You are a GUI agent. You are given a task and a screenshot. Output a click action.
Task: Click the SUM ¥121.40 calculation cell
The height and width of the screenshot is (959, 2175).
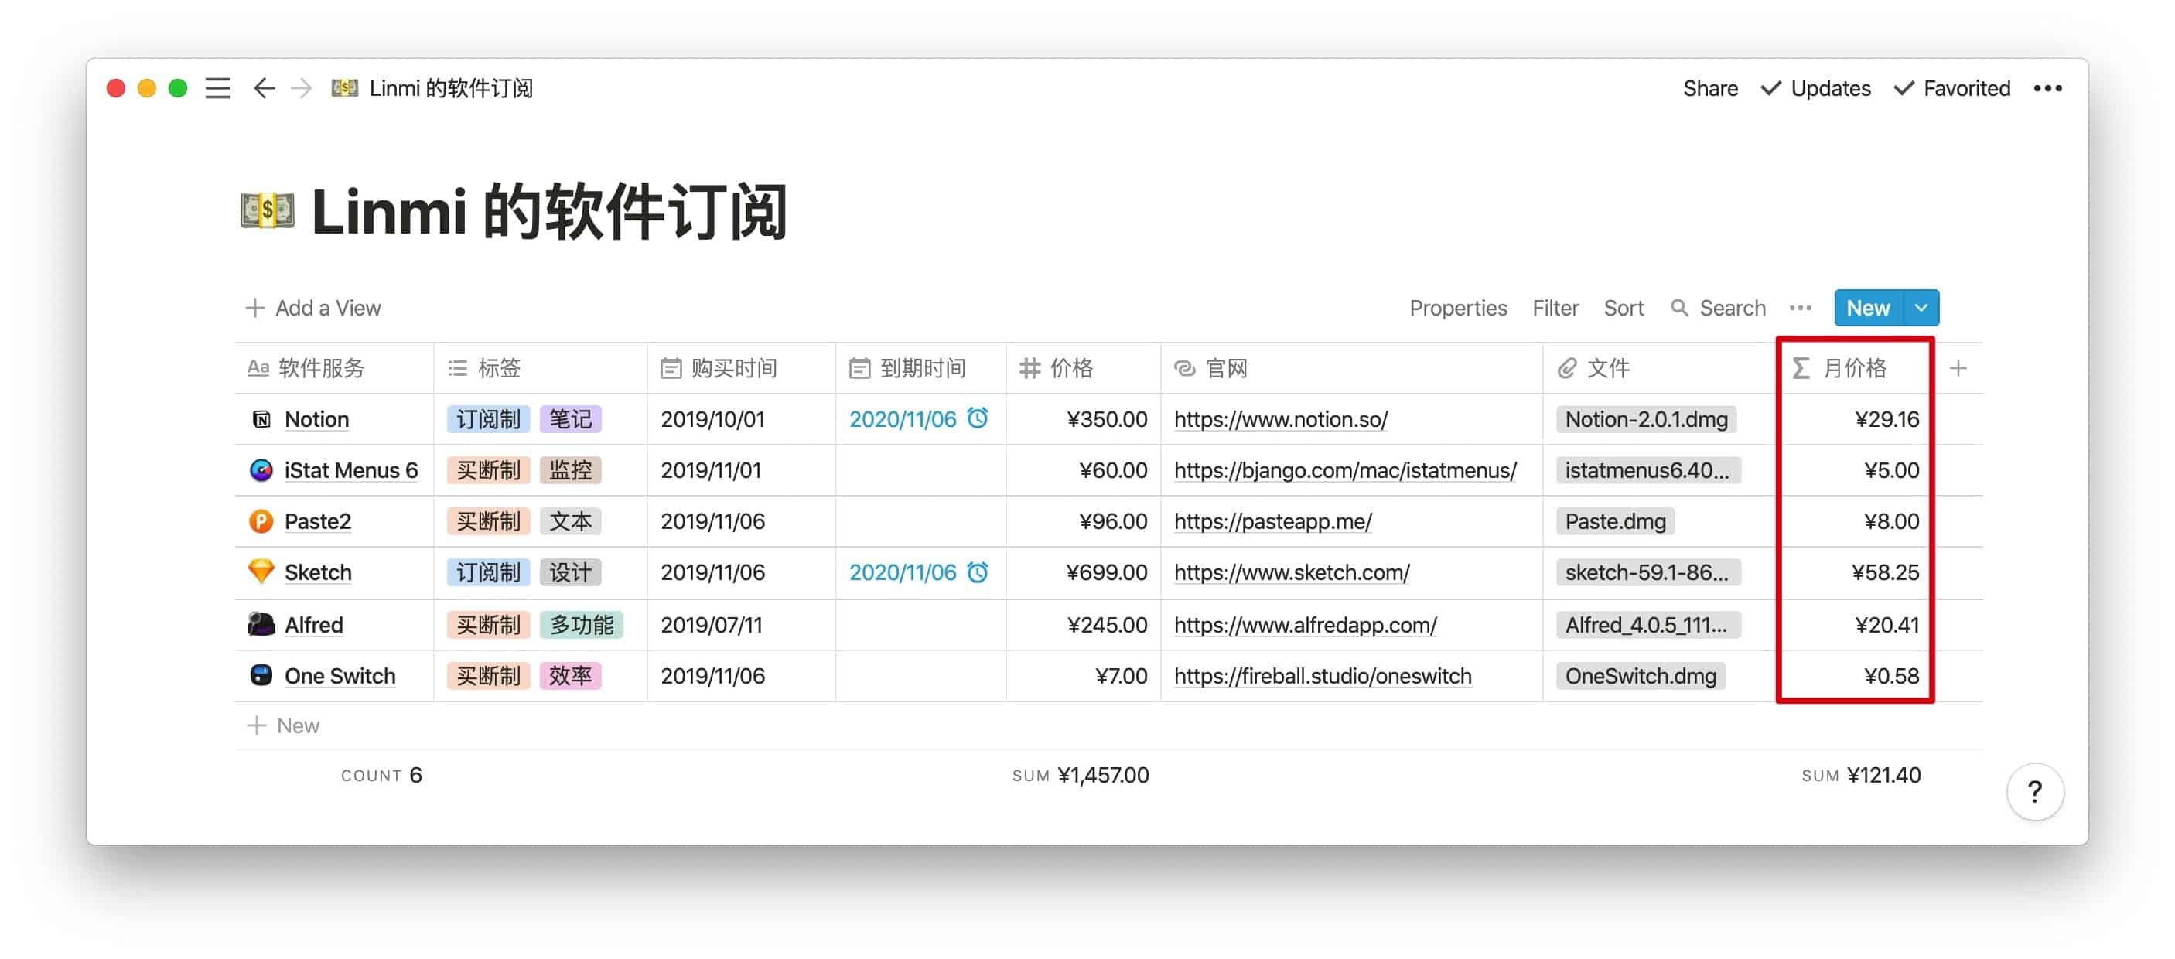point(1861,775)
